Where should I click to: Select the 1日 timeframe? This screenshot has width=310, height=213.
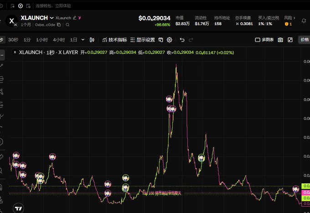73,40
